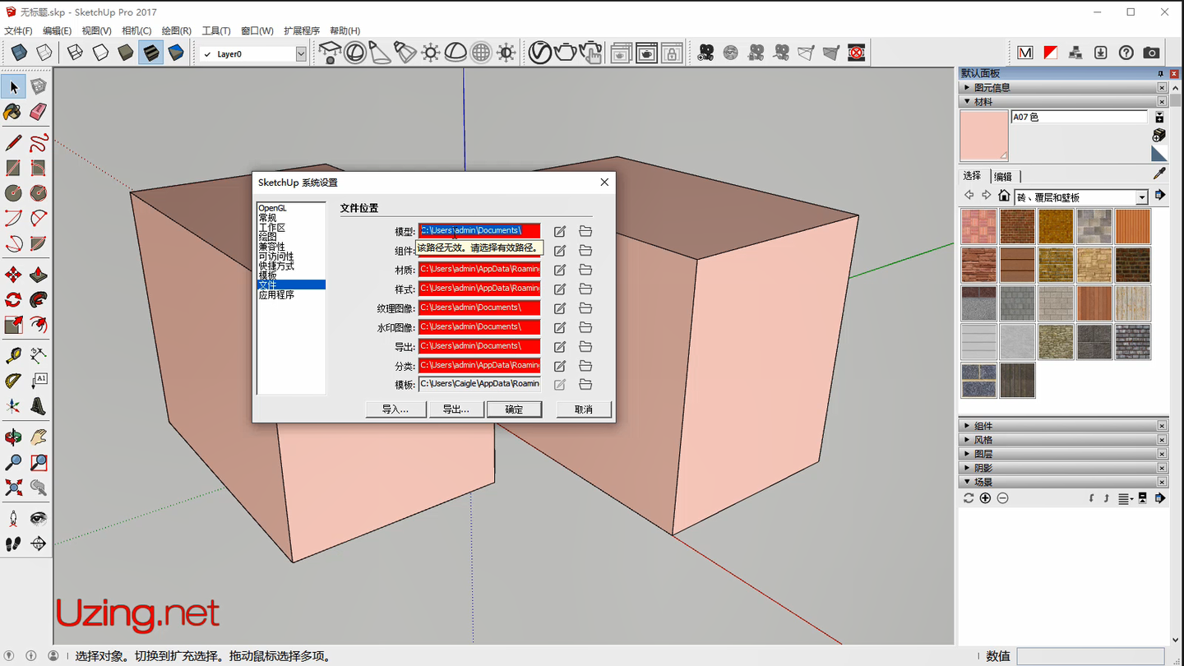Click the folder icon for 纹理图像 row
Viewport: 1184px width, 666px height.
click(585, 308)
